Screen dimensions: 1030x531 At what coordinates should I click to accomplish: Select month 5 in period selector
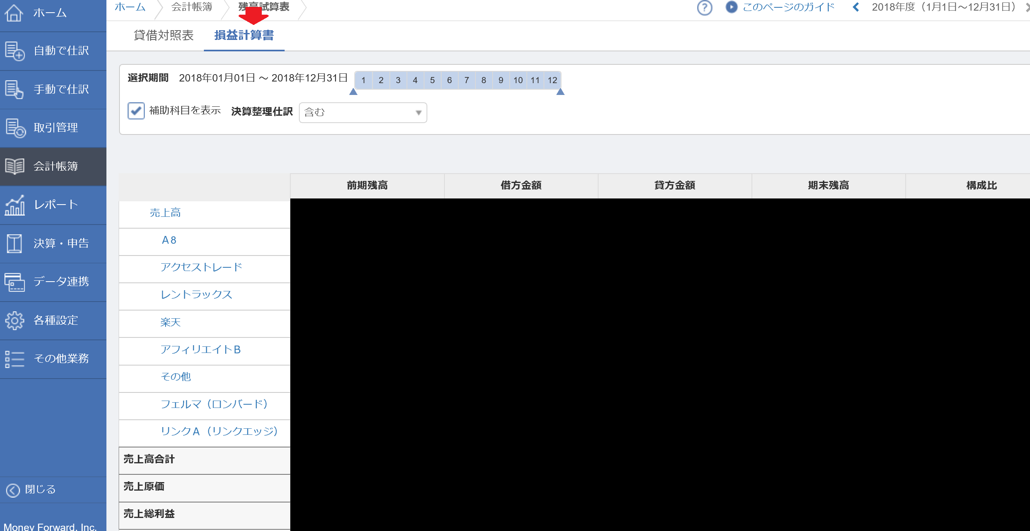coord(432,80)
